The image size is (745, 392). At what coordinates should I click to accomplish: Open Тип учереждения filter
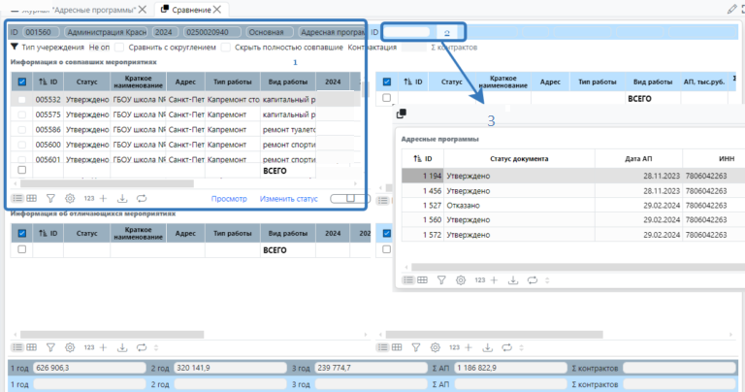point(47,47)
